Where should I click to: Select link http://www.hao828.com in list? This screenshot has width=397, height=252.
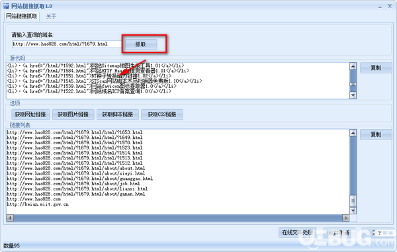click(34, 199)
